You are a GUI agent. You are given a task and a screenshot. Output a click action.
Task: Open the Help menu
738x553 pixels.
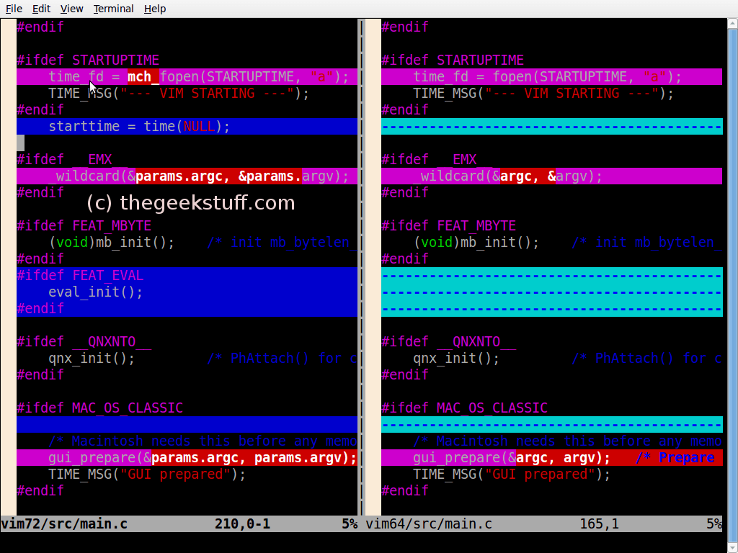[x=155, y=8]
